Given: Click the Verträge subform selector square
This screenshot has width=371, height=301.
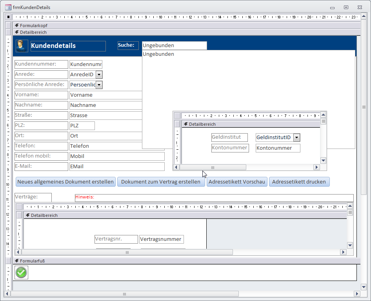Looking at the screenshot, I should [x=19, y=207].
